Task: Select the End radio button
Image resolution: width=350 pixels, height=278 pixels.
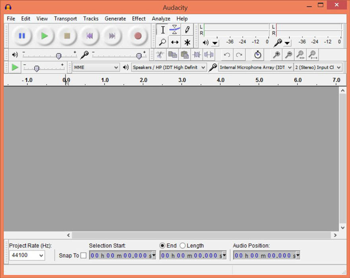Action: point(162,246)
